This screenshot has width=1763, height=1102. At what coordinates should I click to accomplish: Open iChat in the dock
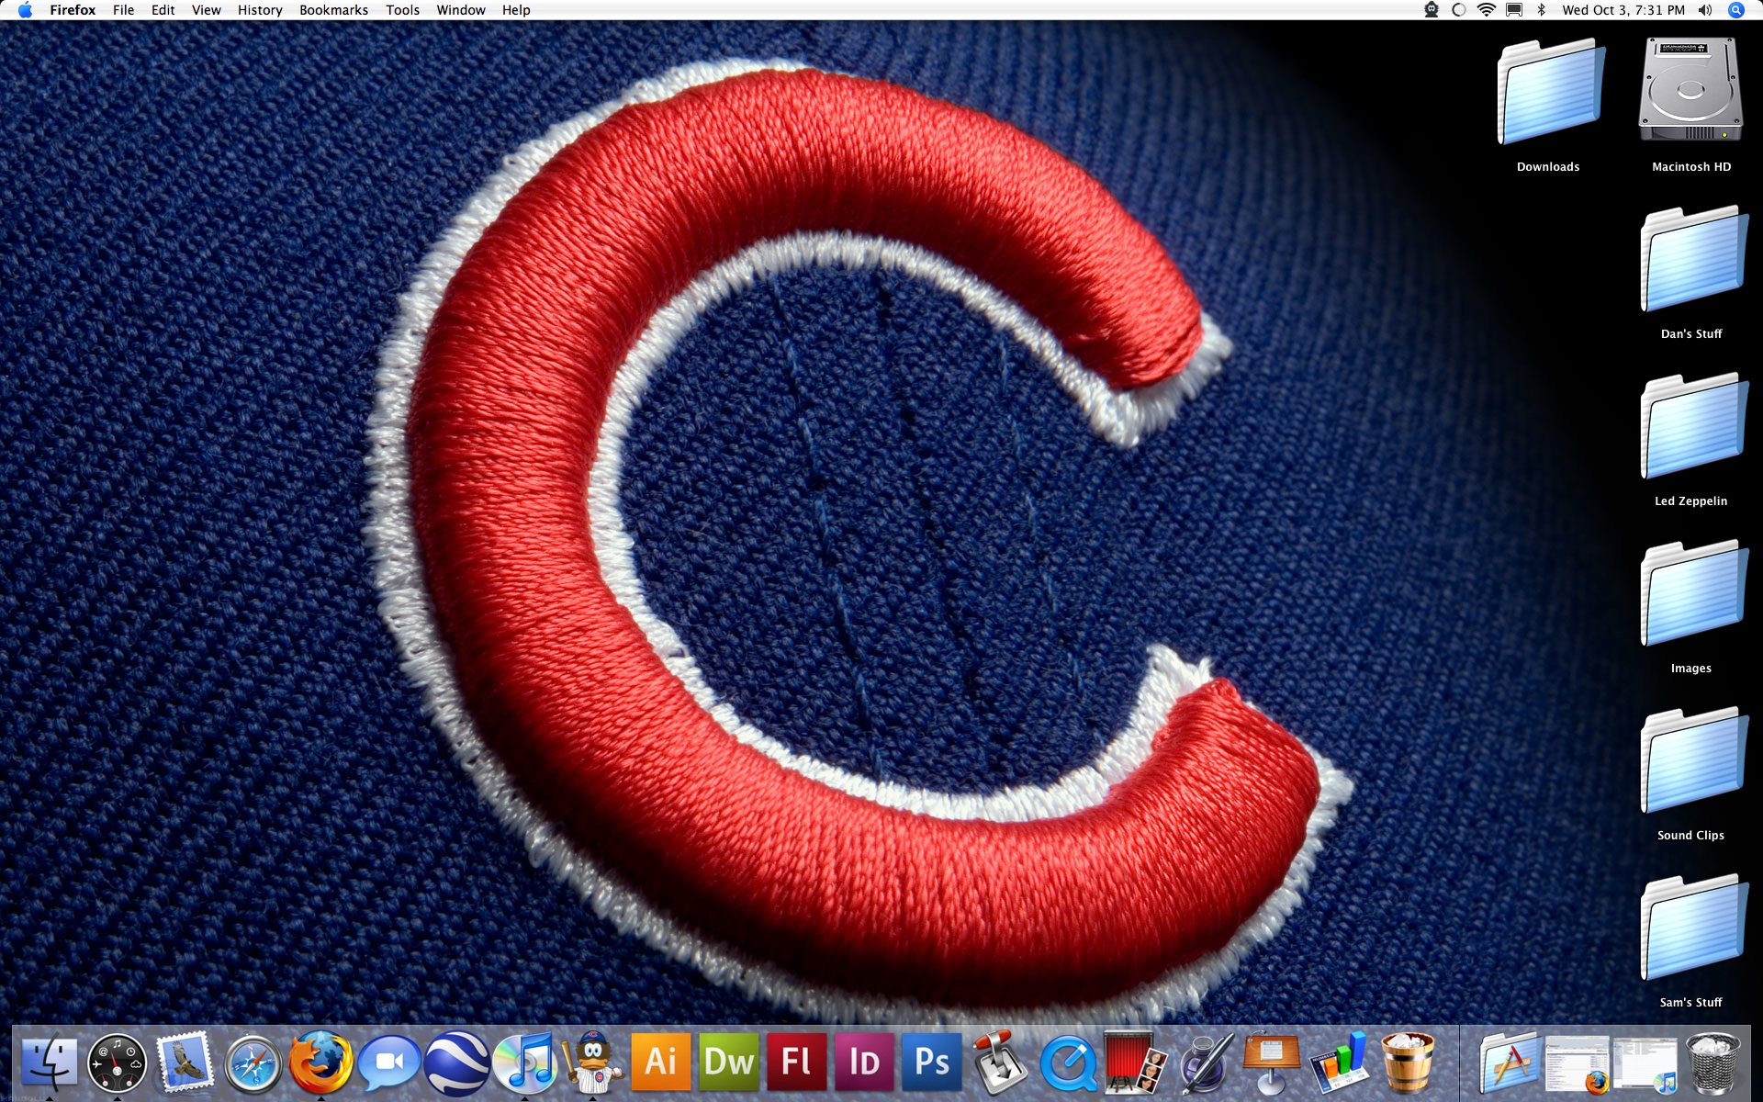389,1063
